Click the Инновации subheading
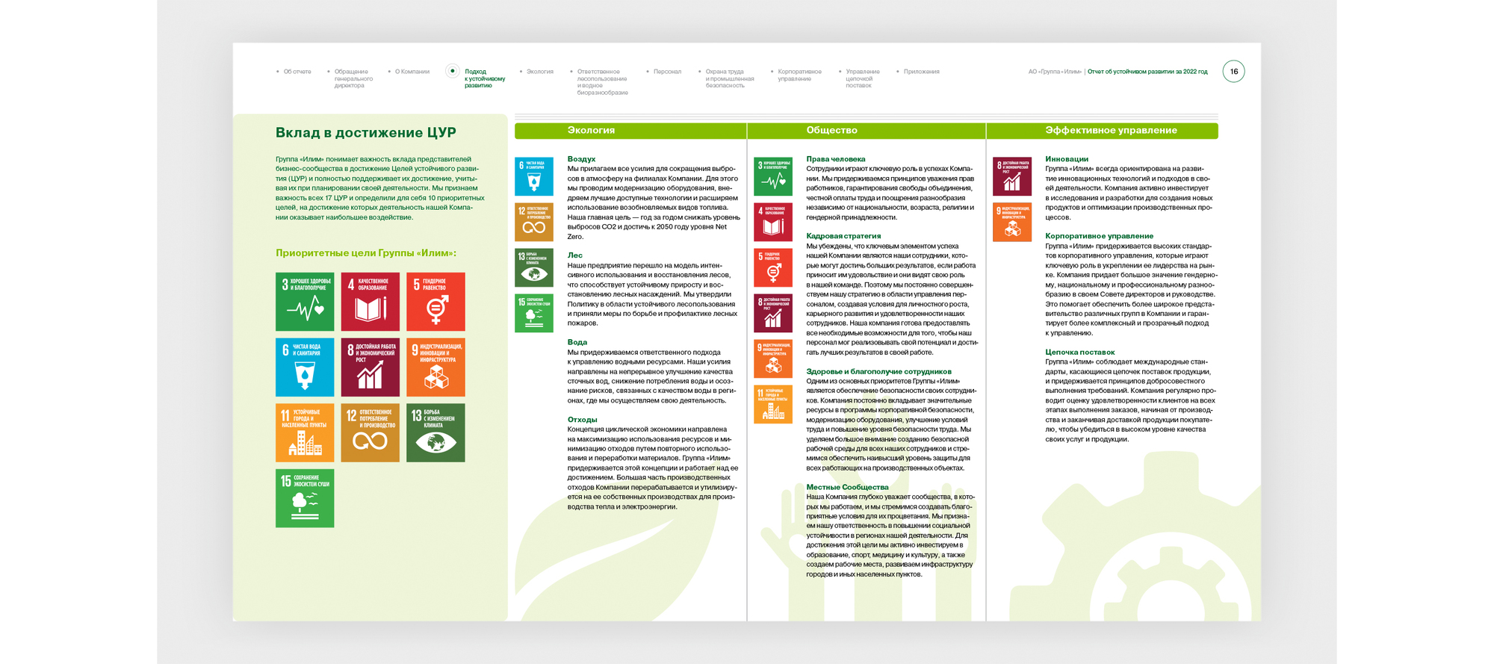Image resolution: width=1494 pixels, height=664 pixels. [x=1067, y=159]
